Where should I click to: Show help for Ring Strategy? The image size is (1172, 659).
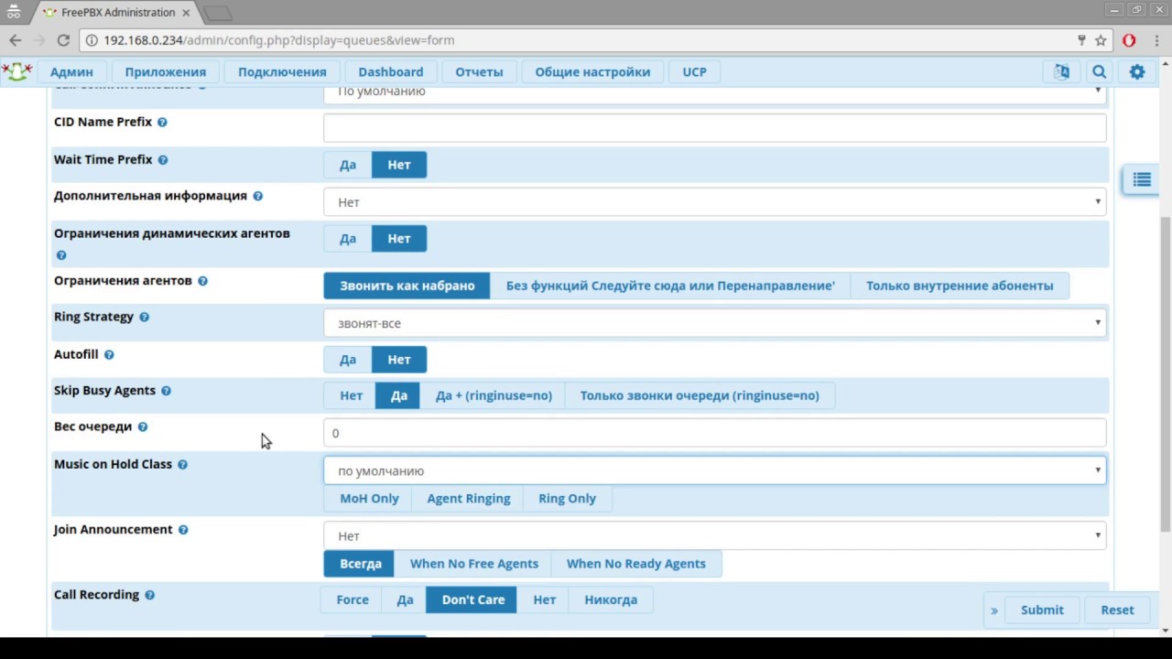click(144, 317)
